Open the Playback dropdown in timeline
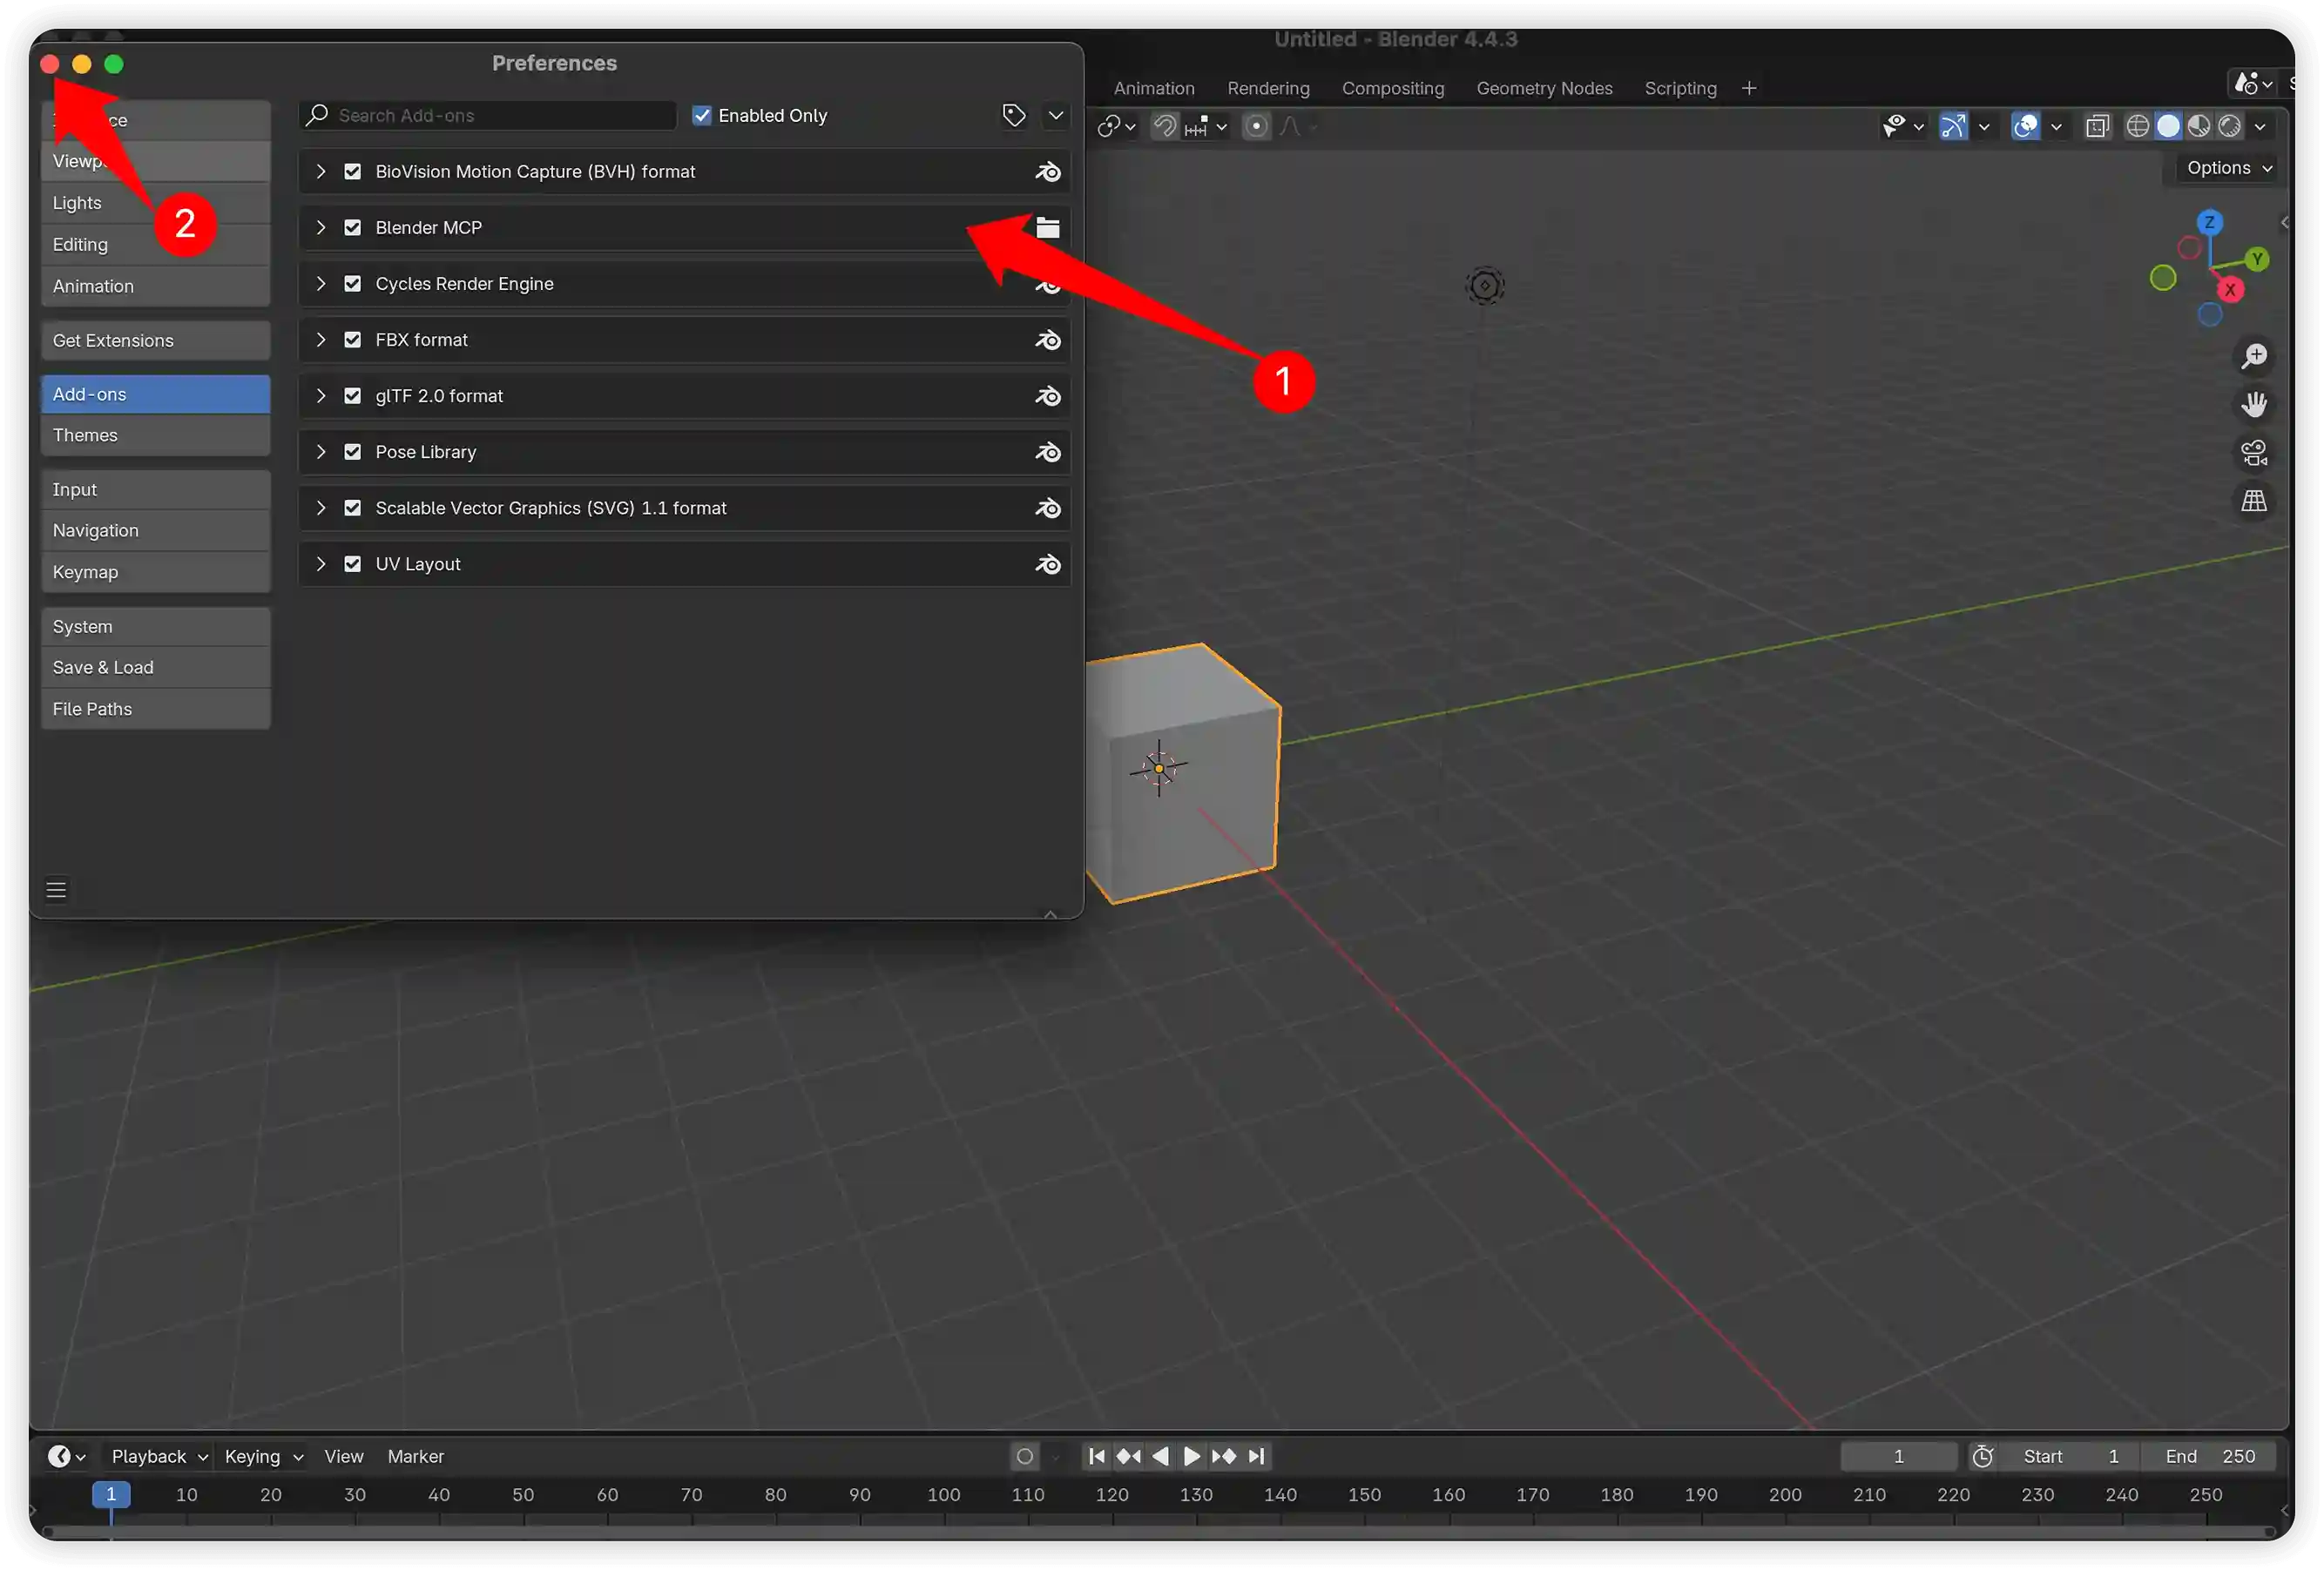The image size is (2324, 1570). tap(159, 1456)
